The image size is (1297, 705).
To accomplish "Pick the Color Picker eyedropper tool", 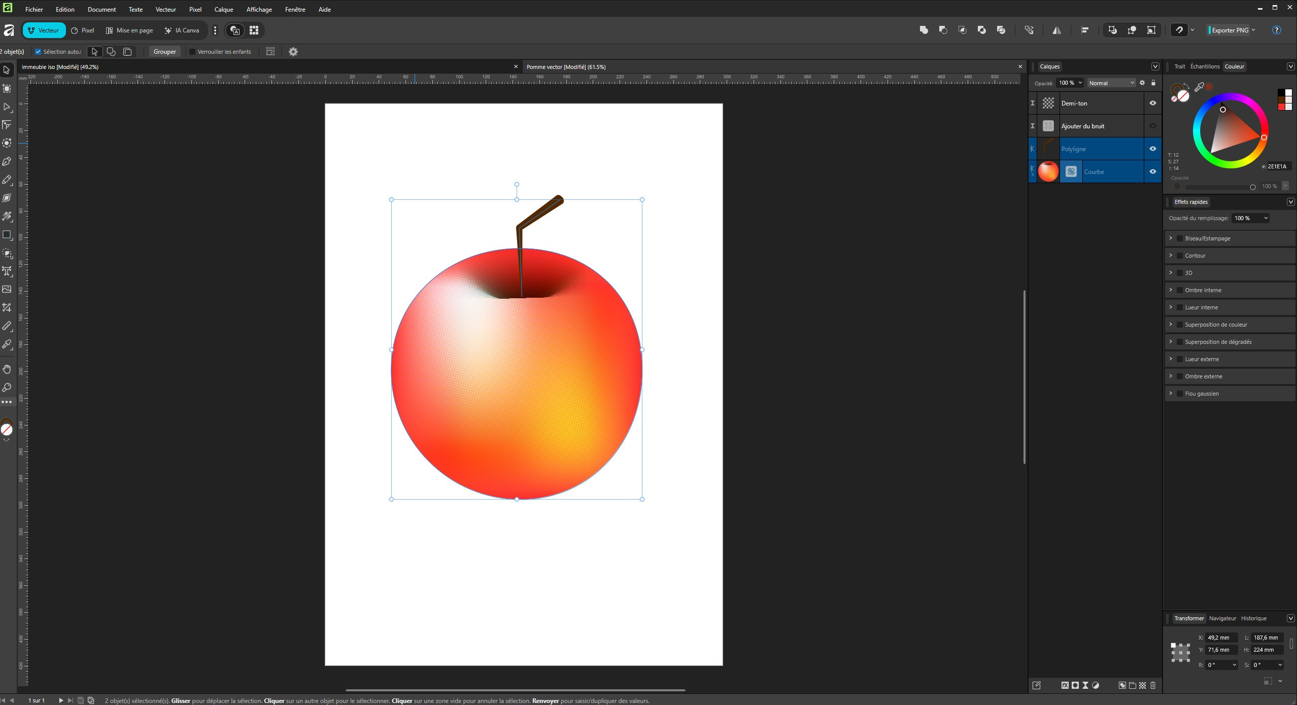I will 7,344.
